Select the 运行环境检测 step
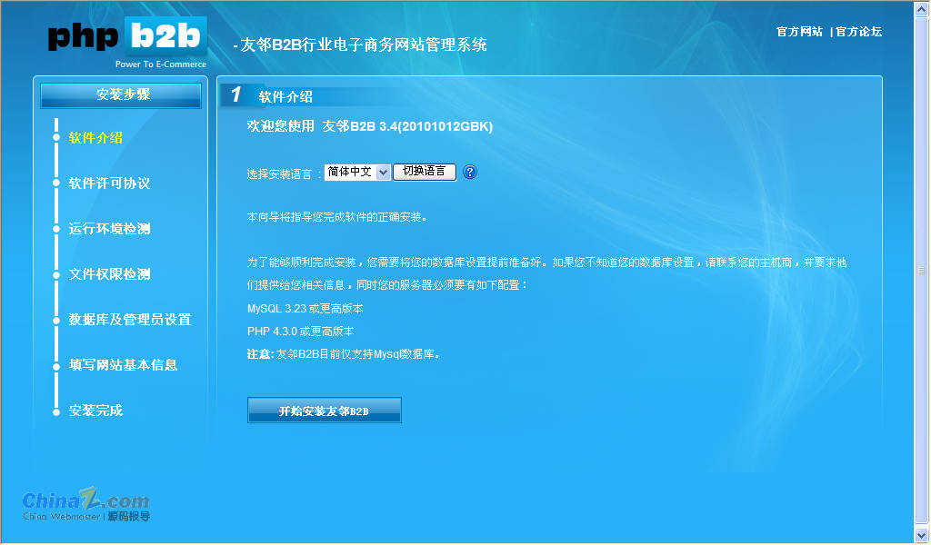This screenshot has width=931, height=545. 109,229
